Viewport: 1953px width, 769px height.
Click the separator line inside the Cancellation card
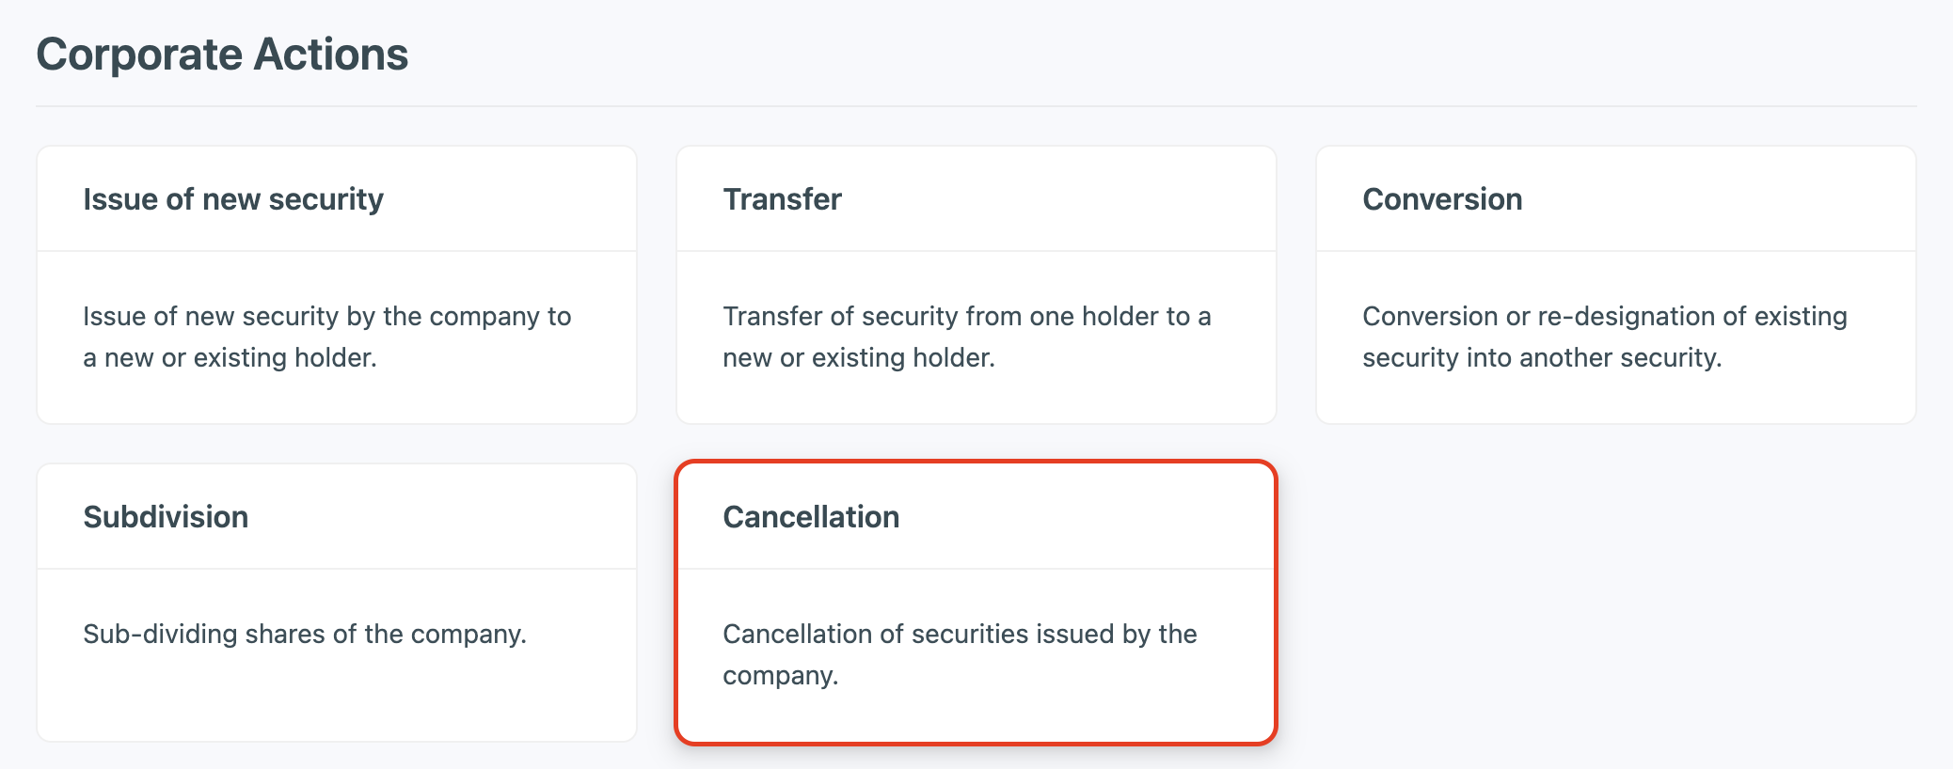click(976, 569)
